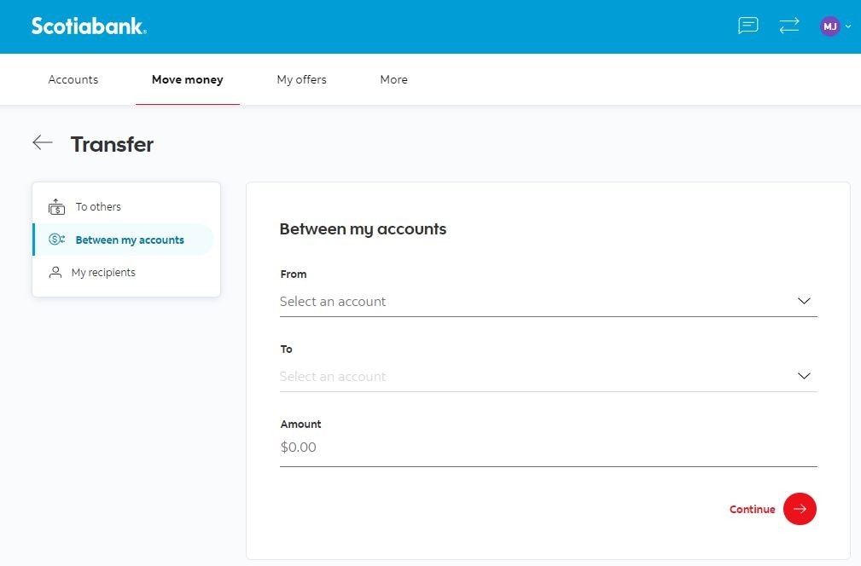Screen dimensions: 861x566
Task: Click the Scotiabank logo
Action: 89,26
